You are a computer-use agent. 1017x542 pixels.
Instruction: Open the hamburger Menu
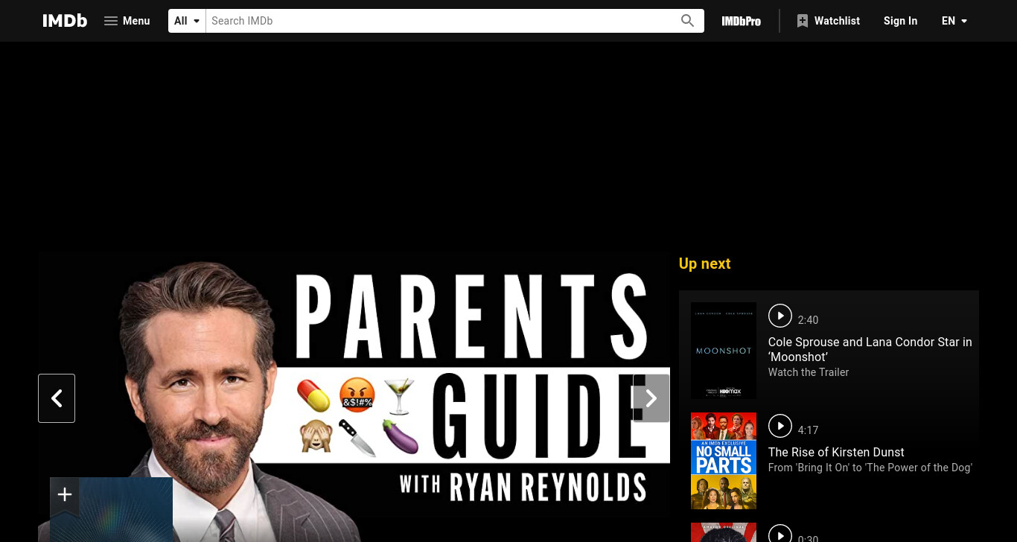127,21
